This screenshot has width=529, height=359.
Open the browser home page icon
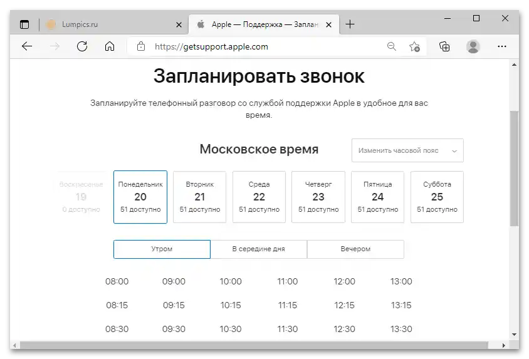click(110, 46)
